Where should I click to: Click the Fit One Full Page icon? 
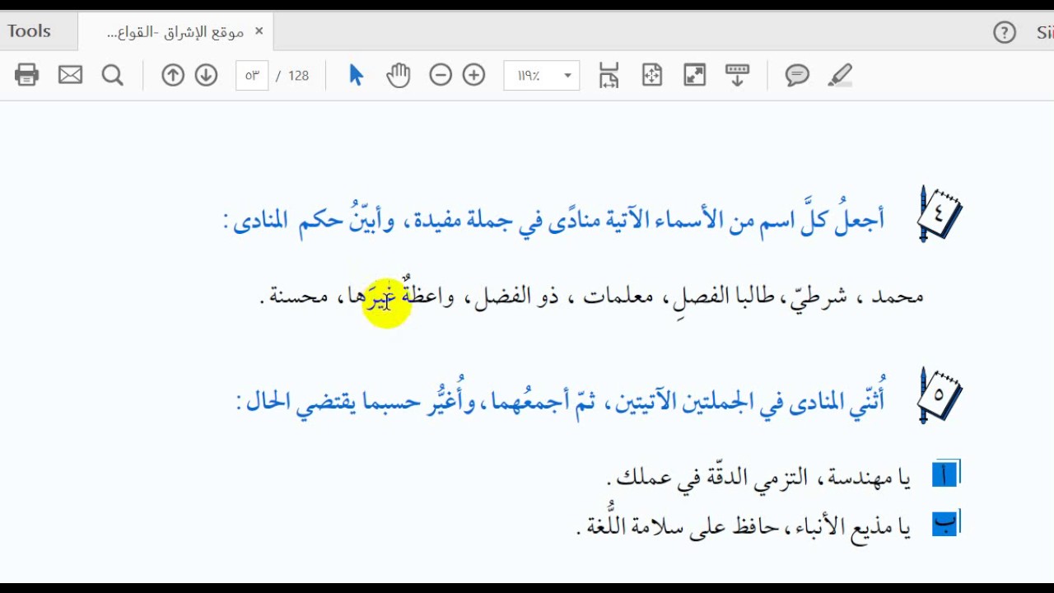click(x=652, y=75)
